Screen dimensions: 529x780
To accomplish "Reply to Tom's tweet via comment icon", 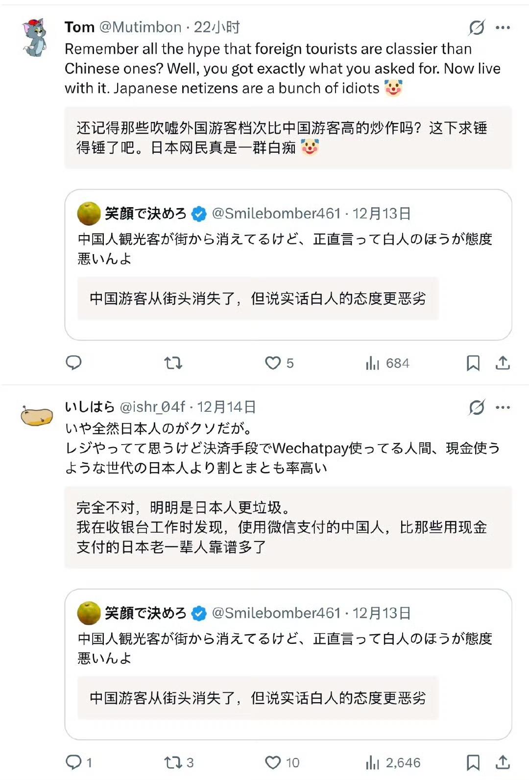I will click(x=73, y=363).
